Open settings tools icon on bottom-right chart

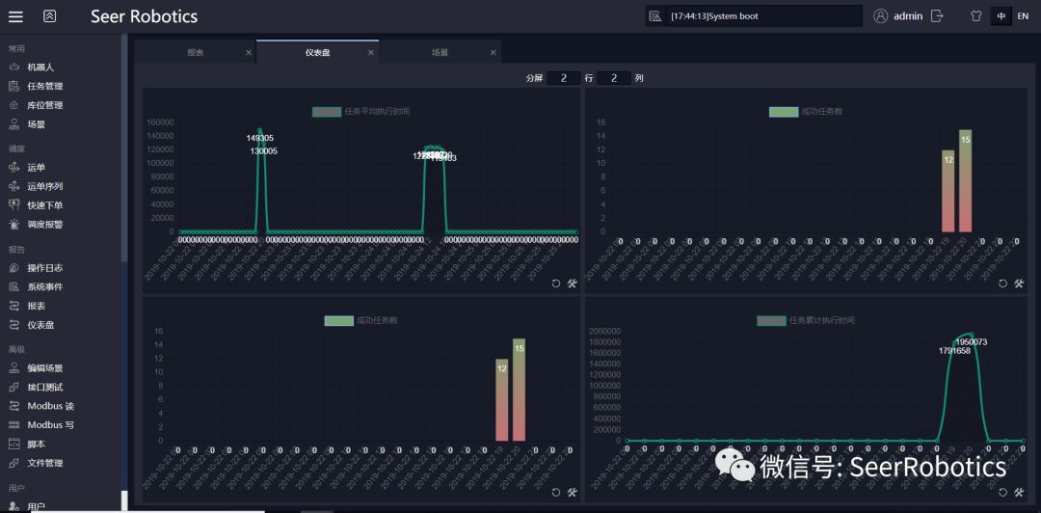pyautogui.click(x=1019, y=493)
